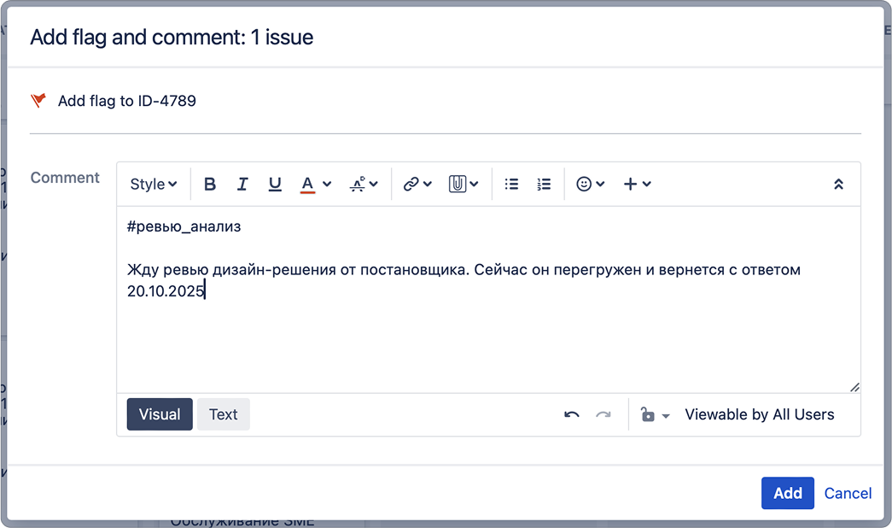Undo the last edit
The image size is (892, 528).
click(572, 414)
